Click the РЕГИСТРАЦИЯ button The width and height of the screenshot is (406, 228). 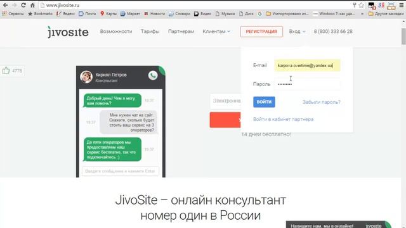261,32
